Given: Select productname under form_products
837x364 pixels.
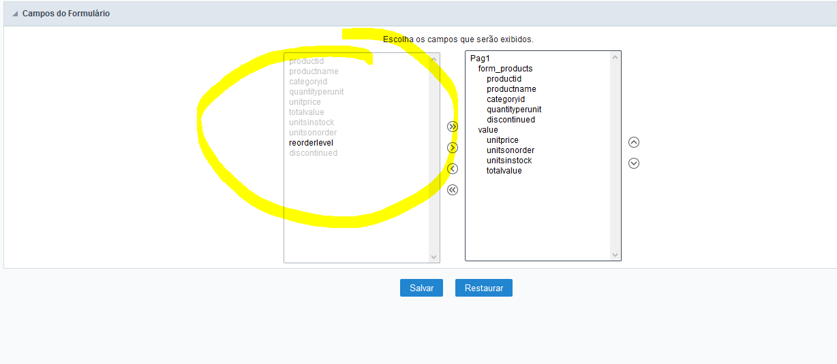Looking at the screenshot, I should [511, 89].
